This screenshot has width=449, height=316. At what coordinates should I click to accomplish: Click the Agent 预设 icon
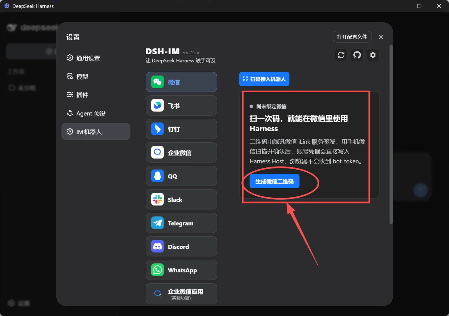pos(70,113)
